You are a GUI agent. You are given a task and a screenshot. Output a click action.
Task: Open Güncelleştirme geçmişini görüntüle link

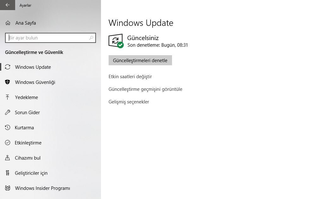pyautogui.click(x=145, y=89)
